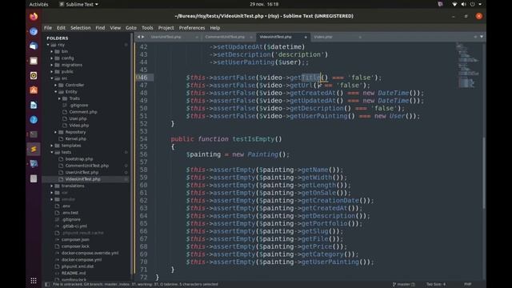Expand the Traits folder

pos(59,98)
